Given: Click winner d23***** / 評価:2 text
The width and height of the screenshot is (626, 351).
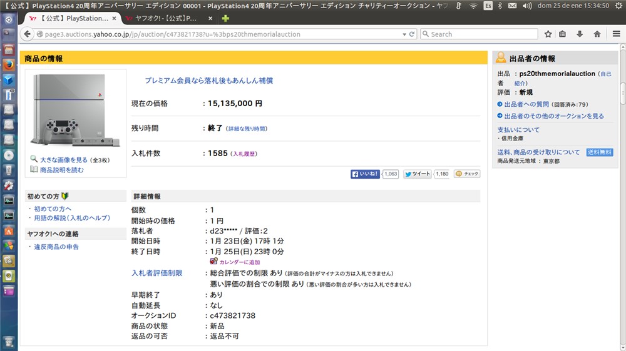Looking at the screenshot, I should [239, 231].
